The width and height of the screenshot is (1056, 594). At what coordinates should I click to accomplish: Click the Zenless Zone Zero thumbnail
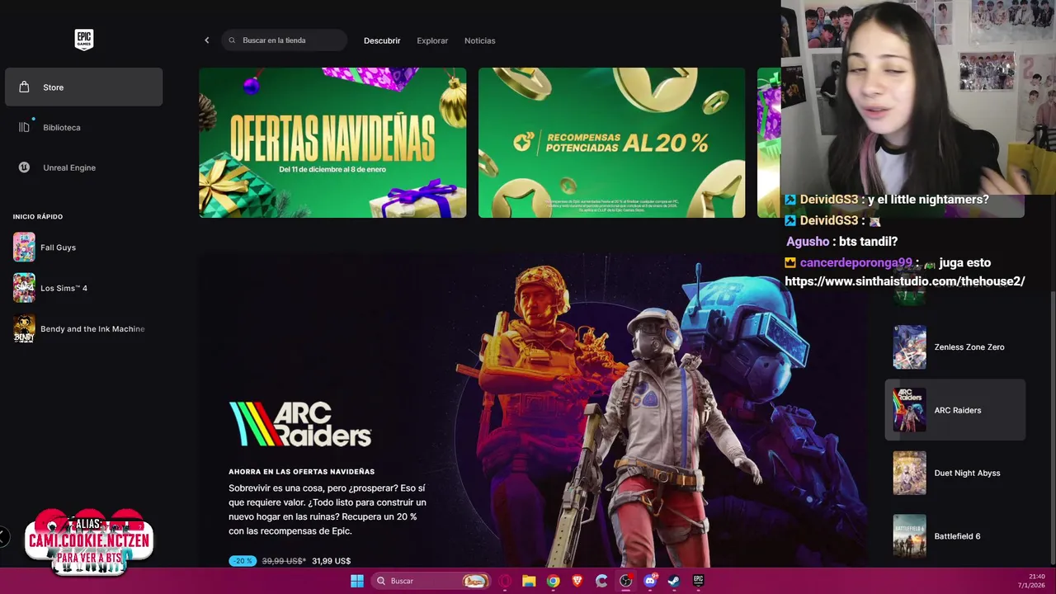[x=909, y=347]
